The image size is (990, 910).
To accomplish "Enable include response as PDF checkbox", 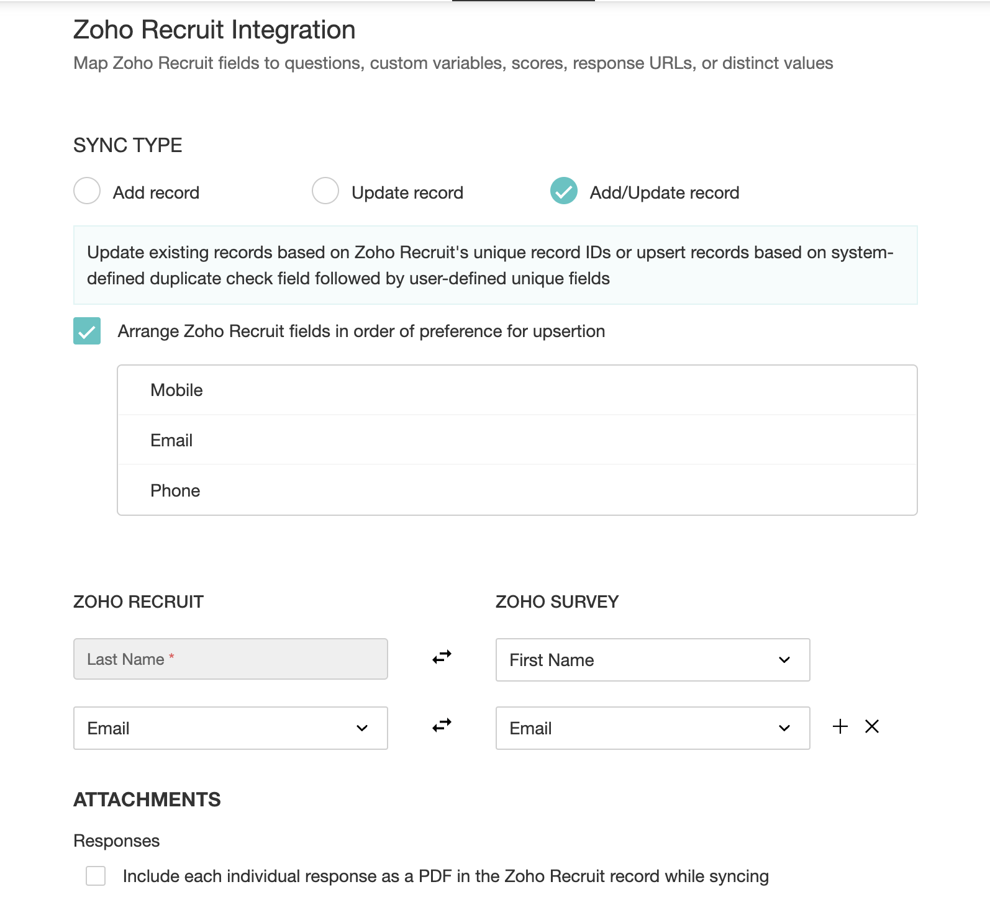I will click(96, 876).
